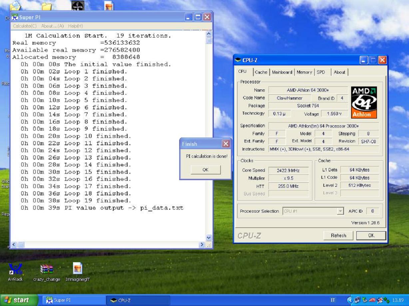Click Super PI horizontal scroll right arrow

tap(202, 245)
